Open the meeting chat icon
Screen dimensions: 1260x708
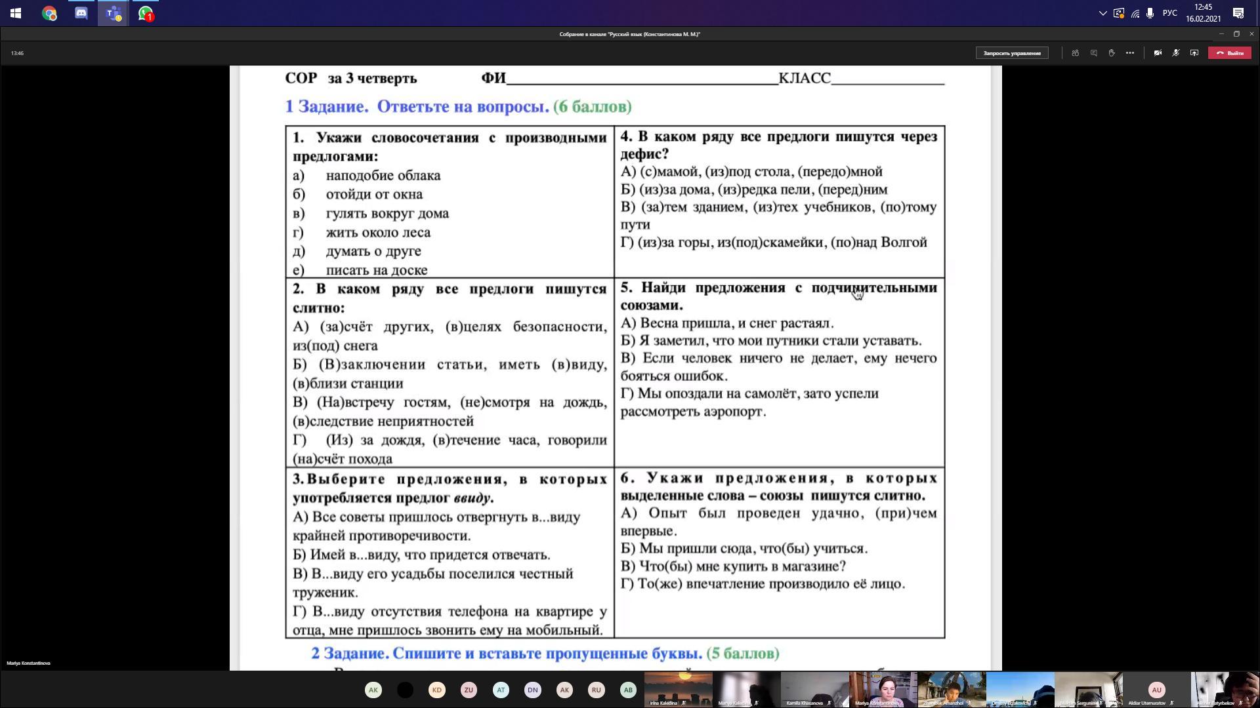pos(1093,53)
